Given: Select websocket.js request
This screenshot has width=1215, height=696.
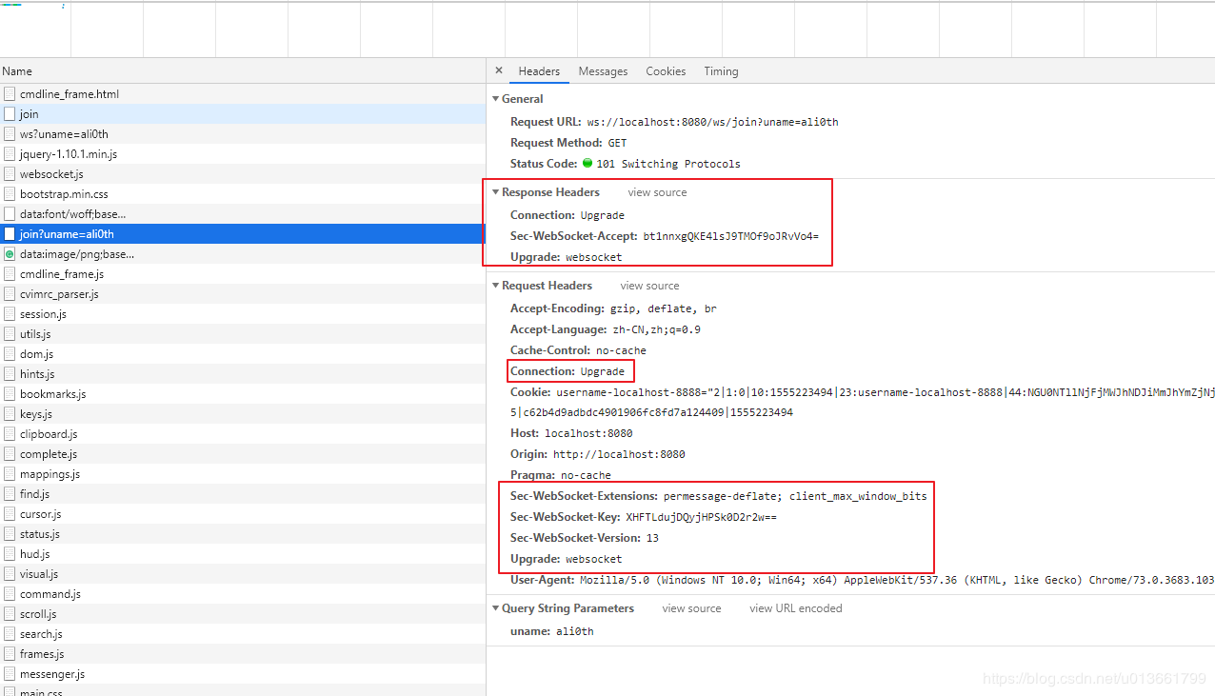Looking at the screenshot, I should pyautogui.click(x=243, y=174).
